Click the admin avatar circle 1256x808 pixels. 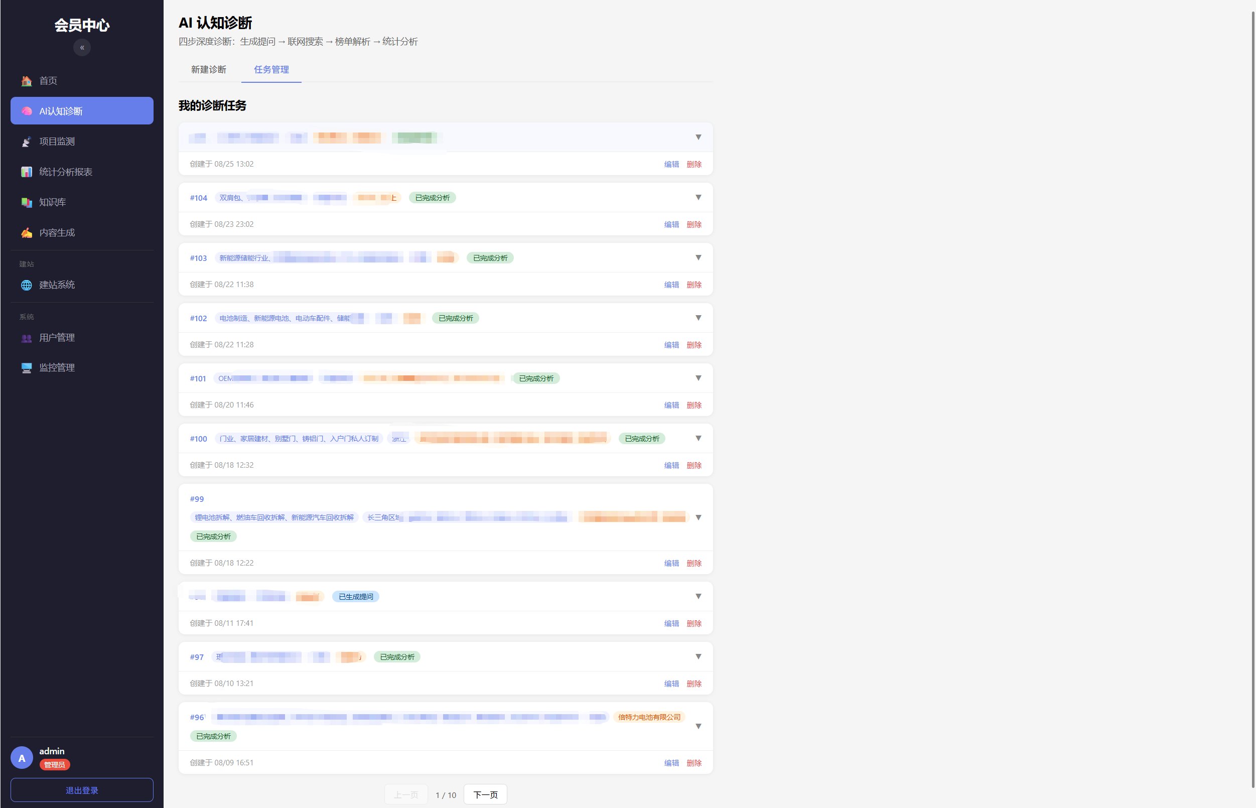[22, 758]
